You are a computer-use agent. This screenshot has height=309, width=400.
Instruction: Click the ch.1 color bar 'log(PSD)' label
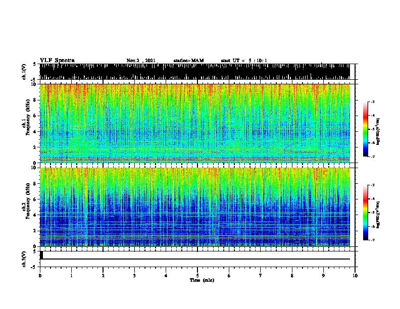[378, 131]
